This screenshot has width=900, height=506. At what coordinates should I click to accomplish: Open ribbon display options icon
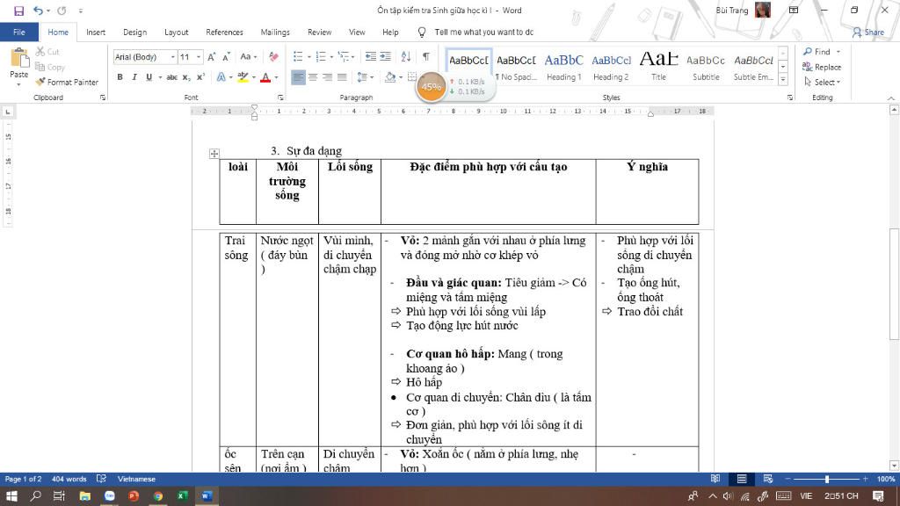point(794,11)
